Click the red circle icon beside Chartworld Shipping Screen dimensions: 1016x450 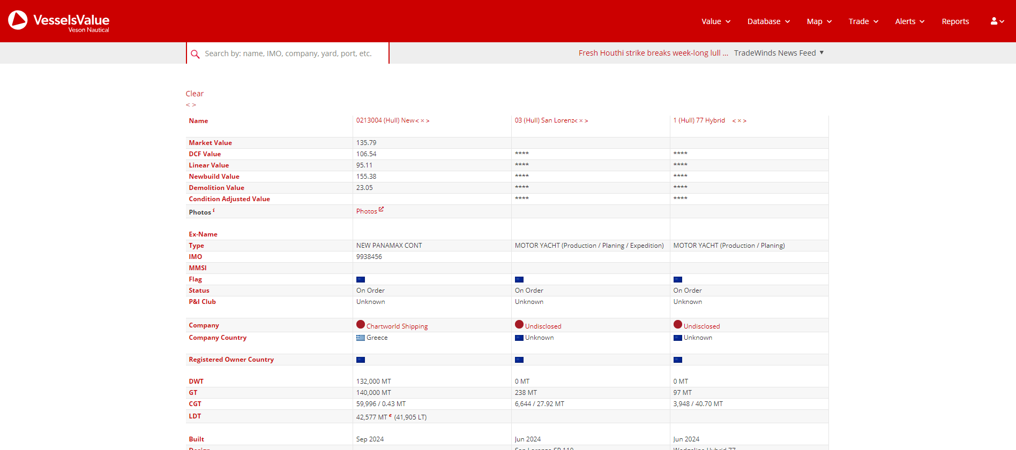361,325
